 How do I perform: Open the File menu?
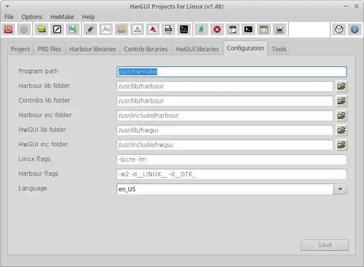(9, 17)
